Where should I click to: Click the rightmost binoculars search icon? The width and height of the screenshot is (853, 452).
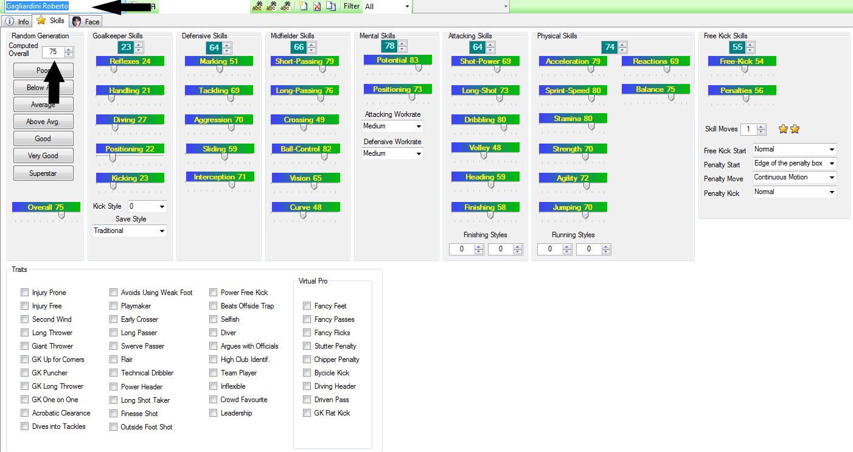tap(285, 6)
